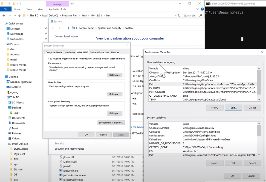Click OK in System Properties dialog
Viewport: 266px width, 182px height.
click(x=86, y=135)
